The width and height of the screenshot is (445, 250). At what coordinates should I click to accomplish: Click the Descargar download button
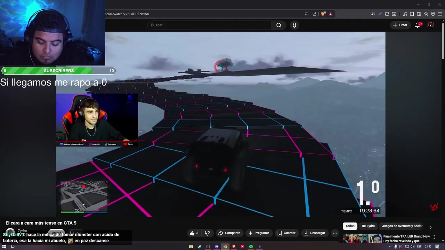(x=314, y=233)
